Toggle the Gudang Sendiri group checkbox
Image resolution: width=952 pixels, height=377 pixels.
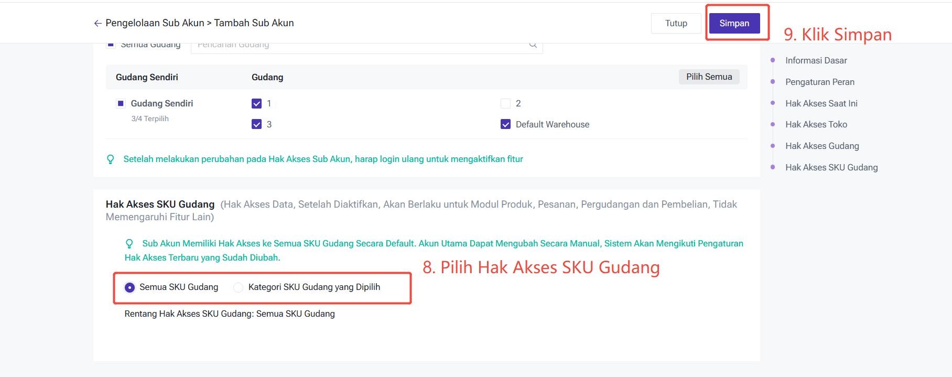point(121,104)
